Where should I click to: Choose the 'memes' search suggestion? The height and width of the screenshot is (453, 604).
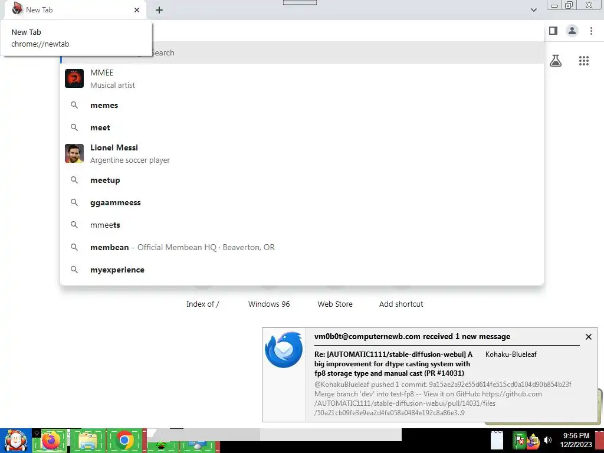pos(302,105)
